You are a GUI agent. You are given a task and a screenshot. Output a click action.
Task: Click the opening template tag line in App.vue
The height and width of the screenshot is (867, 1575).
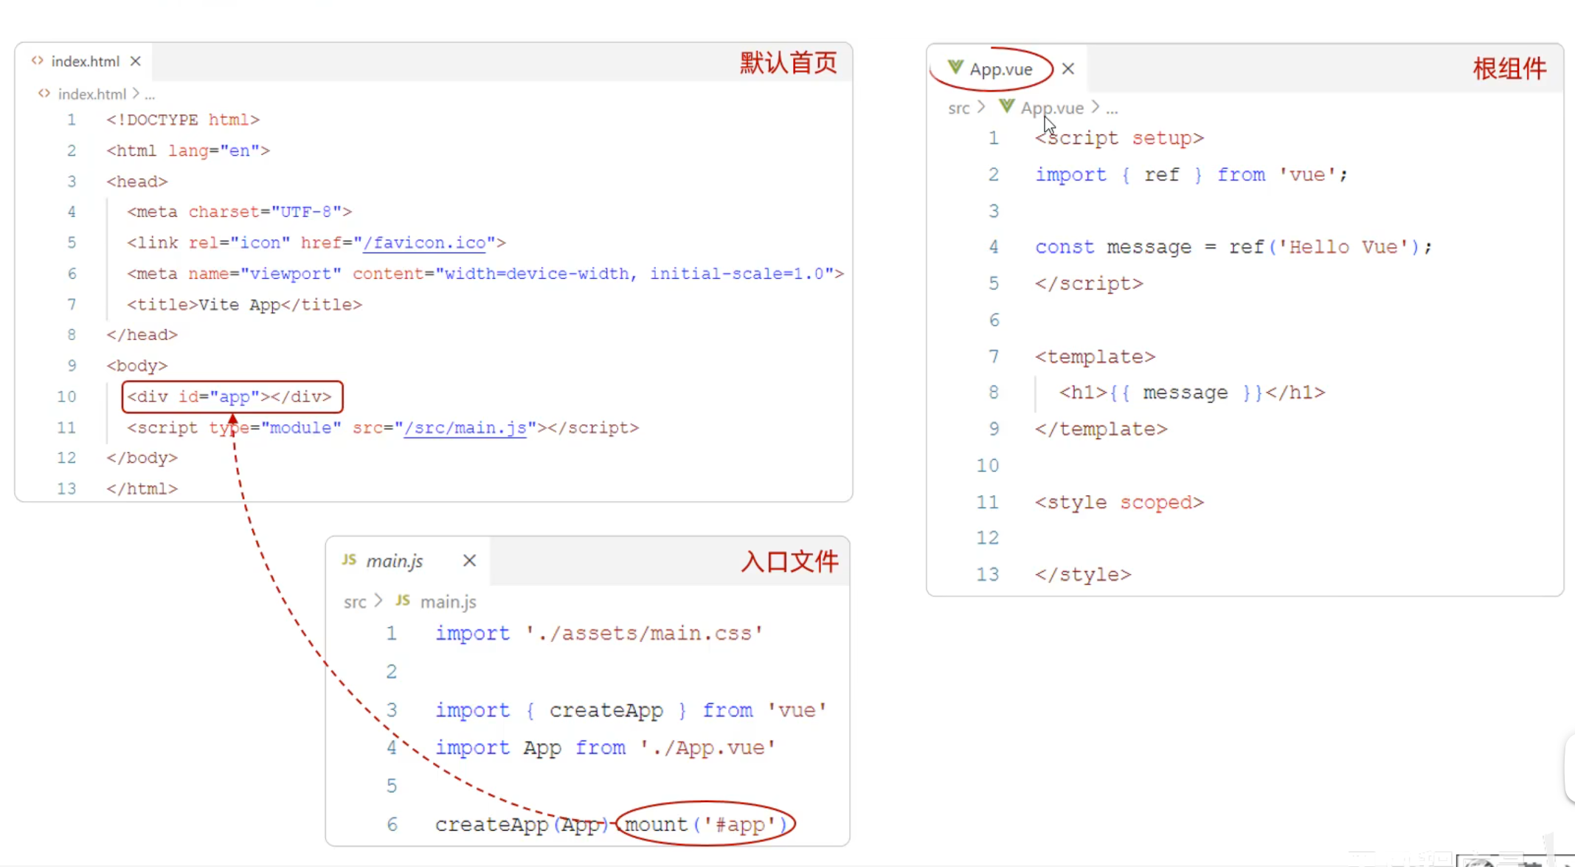click(x=1095, y=357)
